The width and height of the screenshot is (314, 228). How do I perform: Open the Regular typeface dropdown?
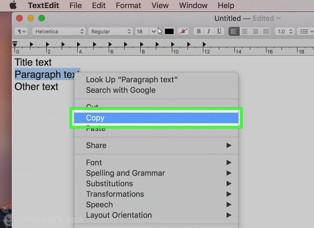pos(110,31)
